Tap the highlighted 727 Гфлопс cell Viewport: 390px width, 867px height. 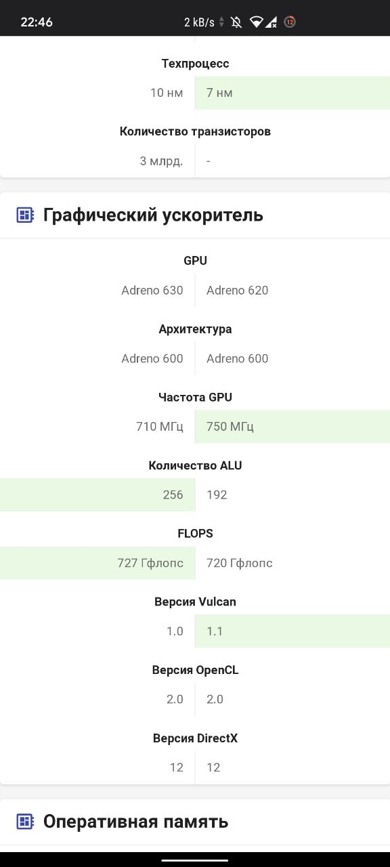97,563
